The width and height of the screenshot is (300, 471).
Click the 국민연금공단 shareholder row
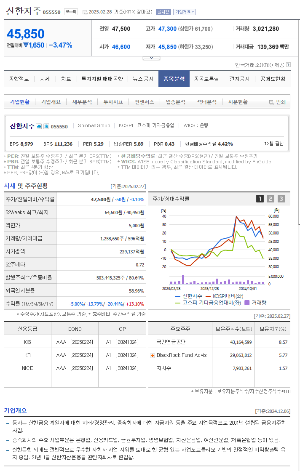tap(219, 342)
